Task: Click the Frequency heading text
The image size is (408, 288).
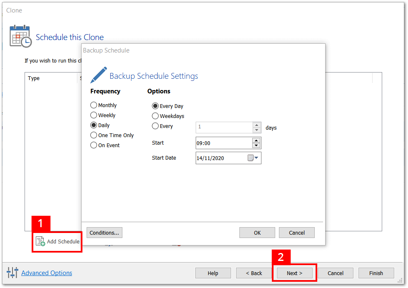Action: pos(105,91)
